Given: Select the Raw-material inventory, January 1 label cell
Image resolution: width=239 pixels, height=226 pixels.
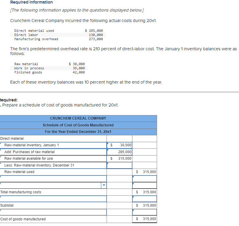Looking at the screenshot, I should 53,145.
